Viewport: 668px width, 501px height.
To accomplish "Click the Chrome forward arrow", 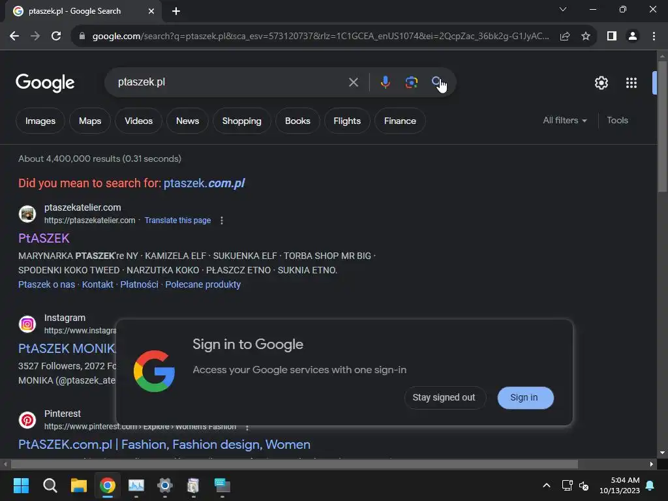I will click(35, 37).
